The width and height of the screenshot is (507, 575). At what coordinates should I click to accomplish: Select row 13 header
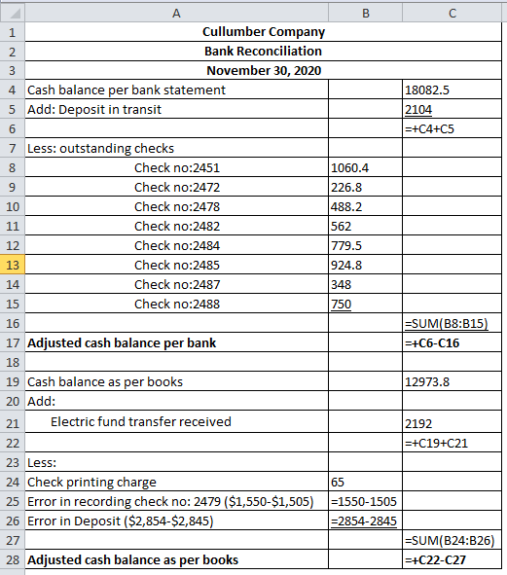[x=12, y=265]
